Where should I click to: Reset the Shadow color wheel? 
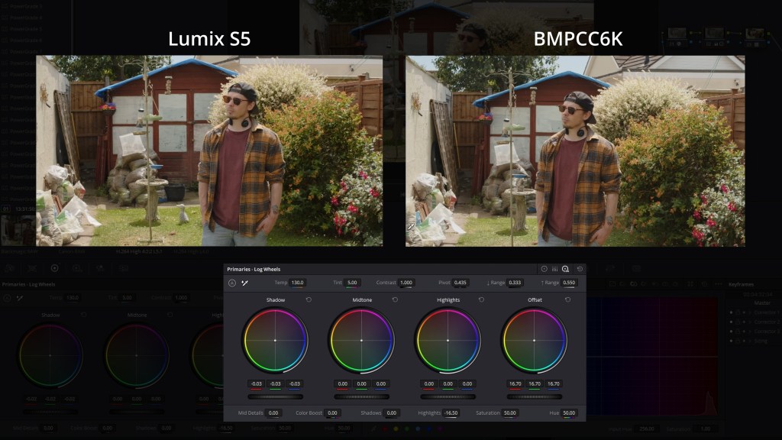coord(309,300)
